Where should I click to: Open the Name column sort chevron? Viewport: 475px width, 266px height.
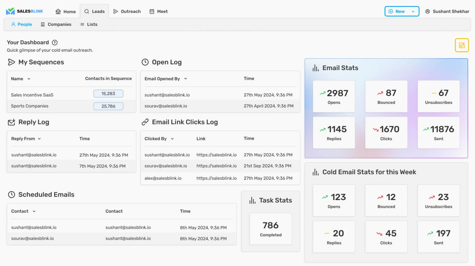(29, 79)
